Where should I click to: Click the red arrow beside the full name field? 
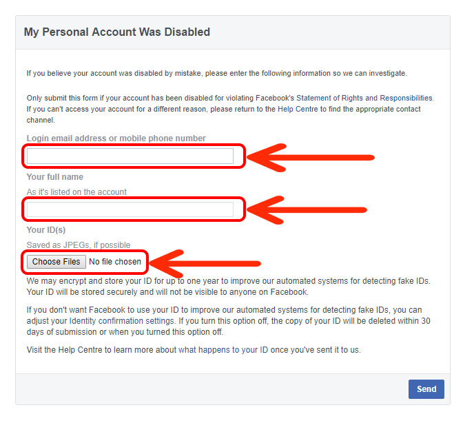[x=307, y=209]
